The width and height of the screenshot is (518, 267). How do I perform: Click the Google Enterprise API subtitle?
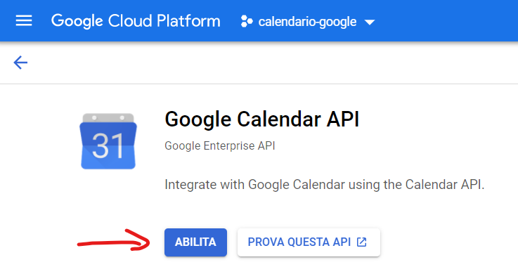[x=220, y=145]
